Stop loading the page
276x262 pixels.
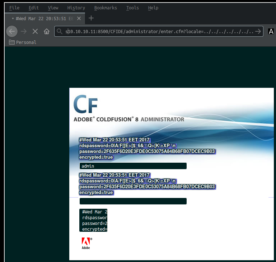coord(35,31)
